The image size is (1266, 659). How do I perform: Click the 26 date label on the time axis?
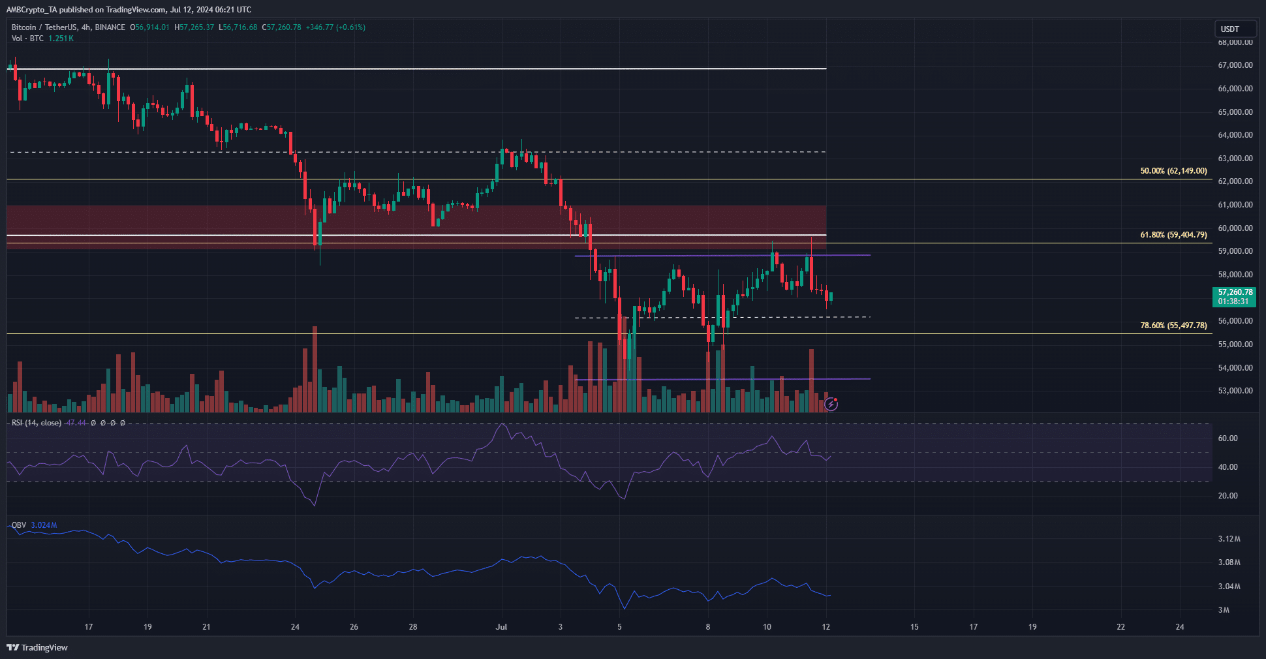pos(354,627)
